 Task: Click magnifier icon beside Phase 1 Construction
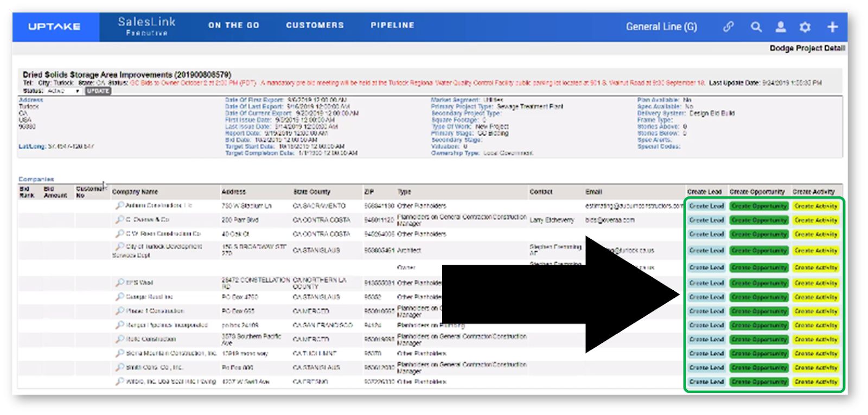[x=119, y=311]
